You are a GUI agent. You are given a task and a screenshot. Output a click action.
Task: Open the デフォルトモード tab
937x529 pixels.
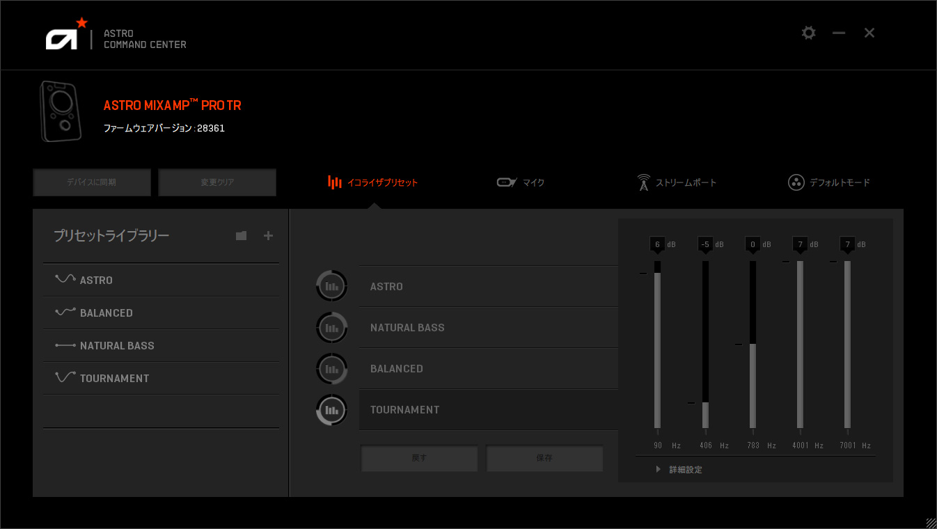click(829, 182)
